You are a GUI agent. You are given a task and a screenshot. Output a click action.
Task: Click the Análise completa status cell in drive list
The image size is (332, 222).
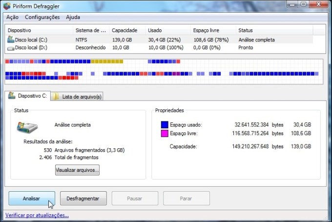pyautogui.click(x=257, y=40)
